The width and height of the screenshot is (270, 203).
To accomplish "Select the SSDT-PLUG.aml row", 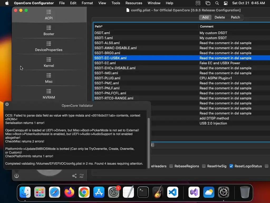I will tap(182, 78).
